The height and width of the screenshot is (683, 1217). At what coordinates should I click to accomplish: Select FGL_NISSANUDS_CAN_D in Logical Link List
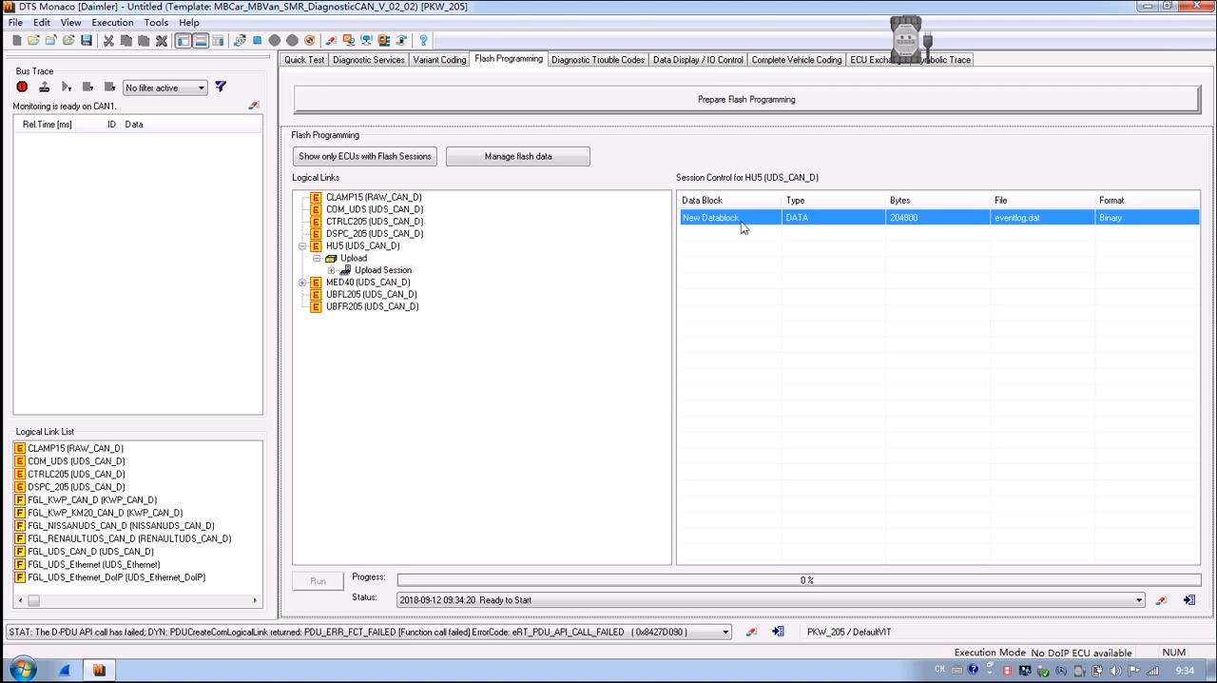121,525
